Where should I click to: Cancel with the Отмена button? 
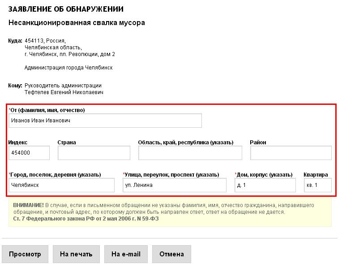171,254
